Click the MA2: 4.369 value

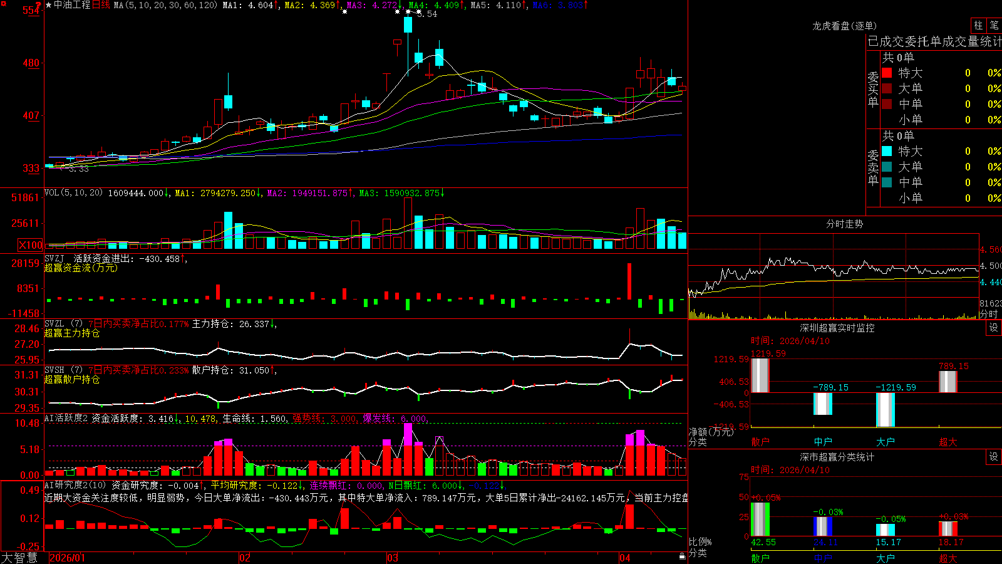point(310,5)
